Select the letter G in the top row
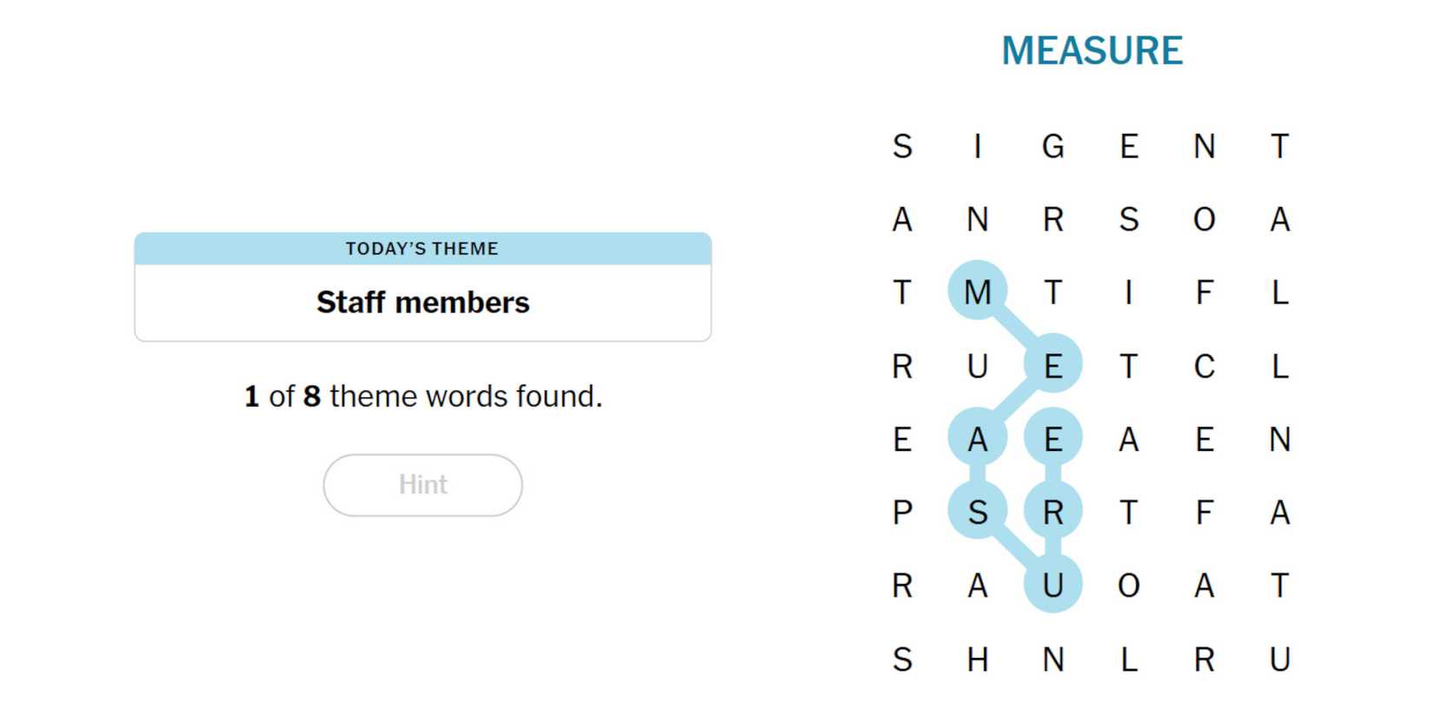The image size is (1434, 717). [1052, 146]
